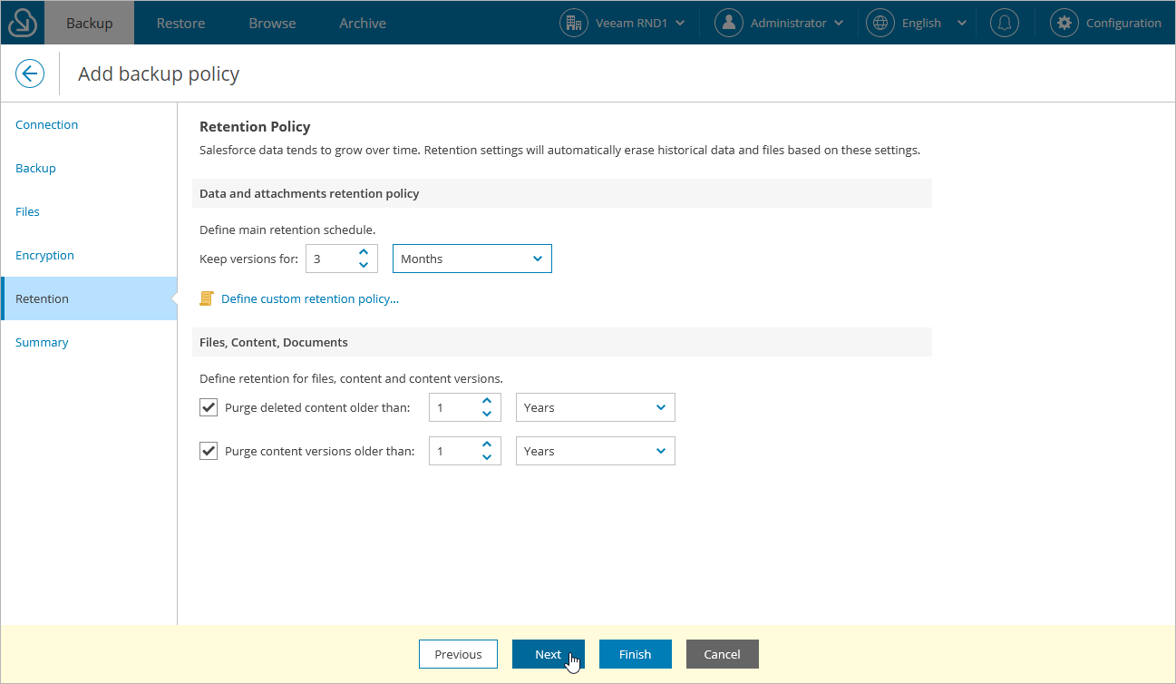Click the organization icon beside Veeam RND1

pyautogui.click(x=574, y=22)
